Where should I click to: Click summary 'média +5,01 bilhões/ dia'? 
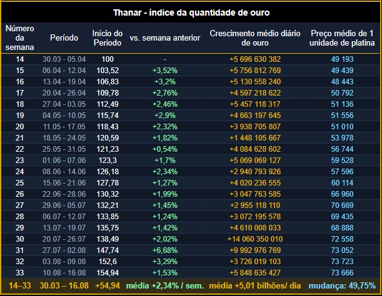coord(255,285)
